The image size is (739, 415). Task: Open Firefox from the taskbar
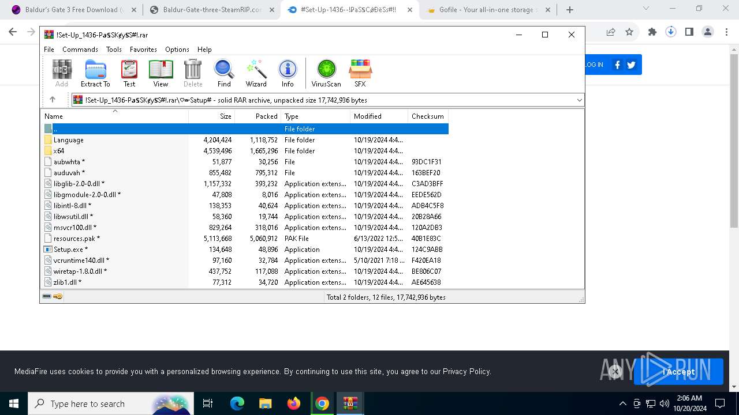[294, 403]
